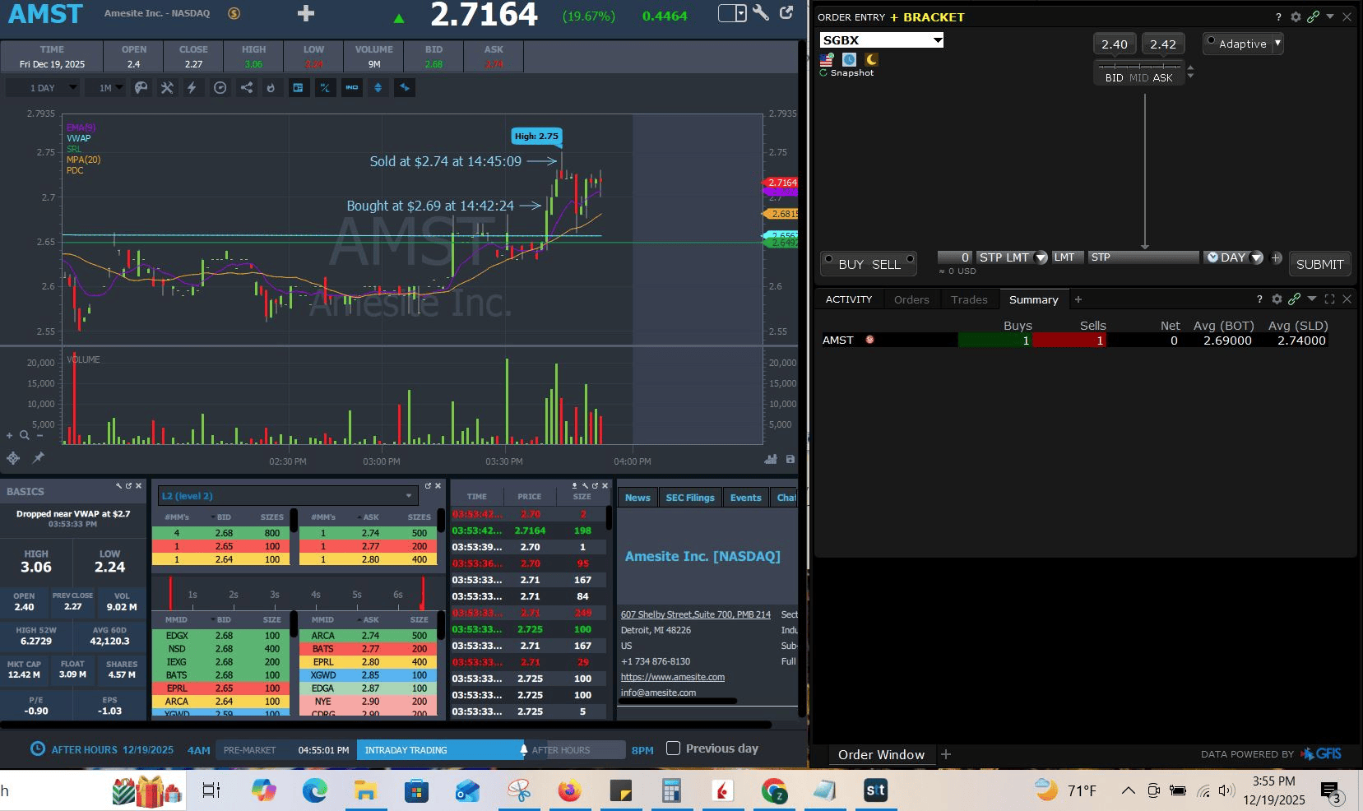Image resolution: width=1363 pixels, height=811 pixels.
Task: Click the chart pin icon
Action: (38, 458)
